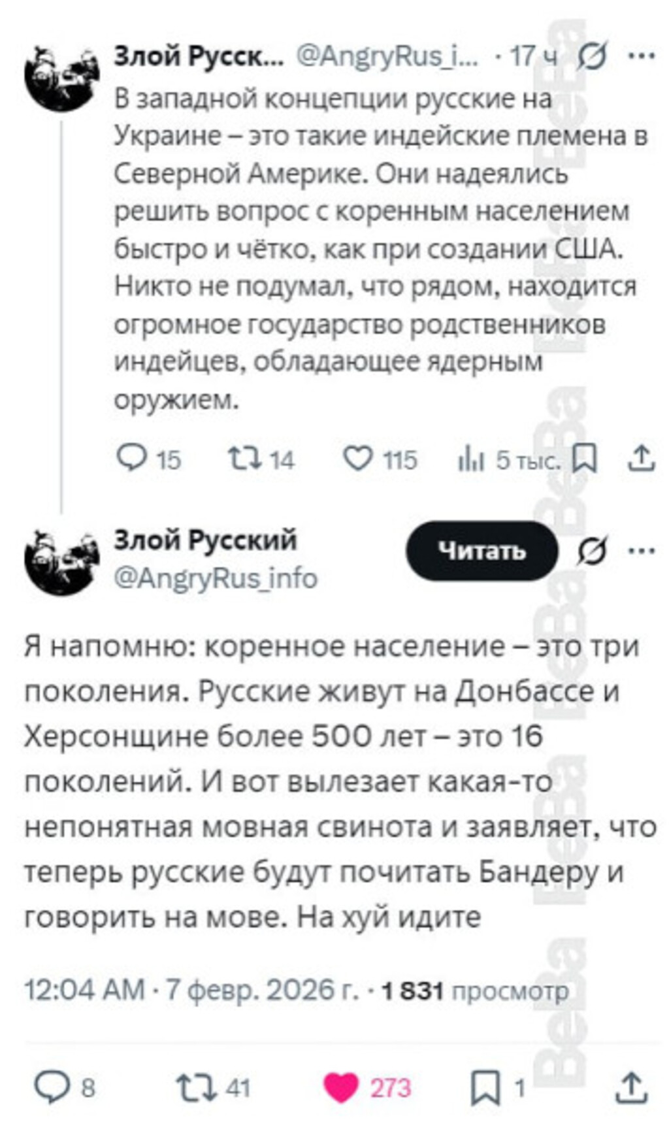Open more options on the main tweet

641,551
